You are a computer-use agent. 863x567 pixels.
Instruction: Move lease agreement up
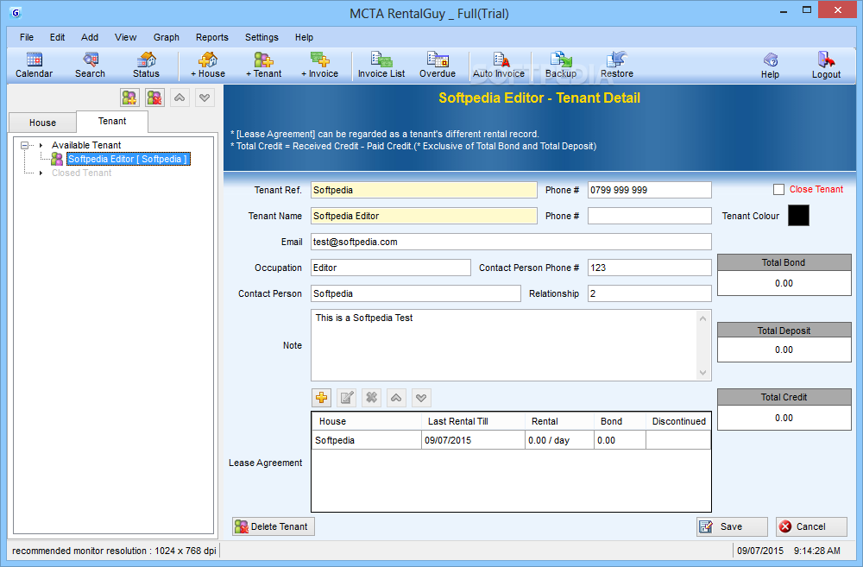pyautogui.click(x=396, y=398)
